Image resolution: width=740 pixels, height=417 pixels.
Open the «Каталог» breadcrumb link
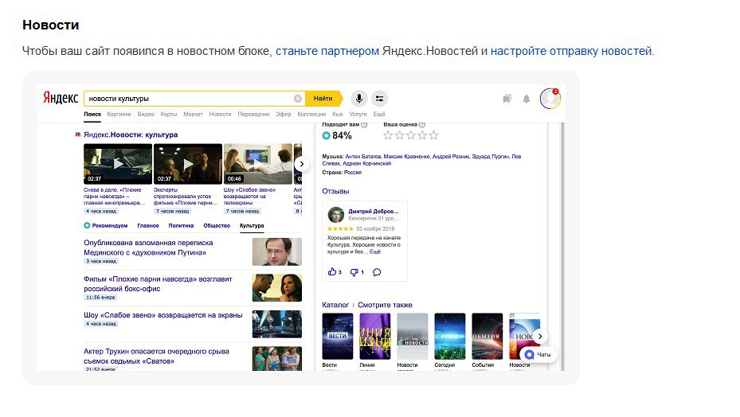click(x=335, y=306)
